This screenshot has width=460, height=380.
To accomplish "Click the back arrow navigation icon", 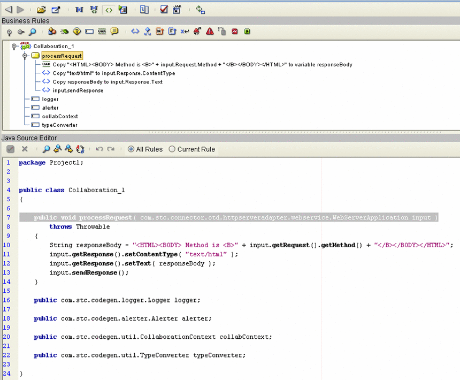I will click(x=9, y=10).
